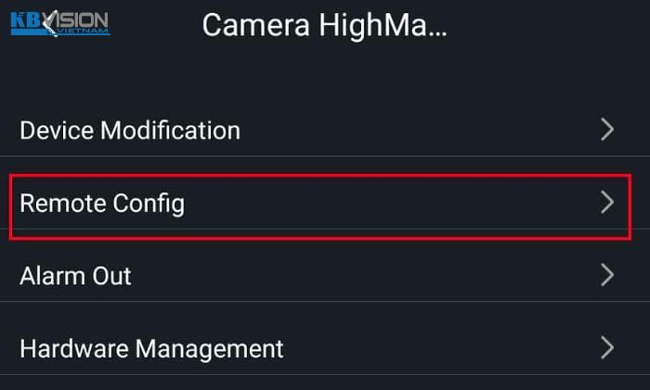Click the blue KB letters in logo
The width and height of the screenshot is (650, 390).
(x=26, y=20)
